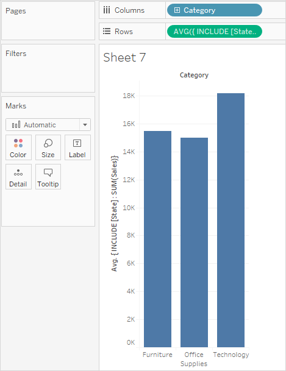Open the mark type dropdown arrow
Viewport: 286px width, 371px height.
[85, 125]
